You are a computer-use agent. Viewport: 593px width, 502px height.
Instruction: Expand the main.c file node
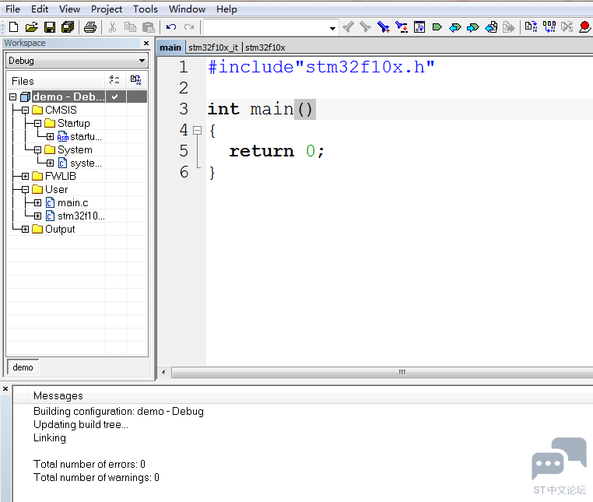point(38,203)
